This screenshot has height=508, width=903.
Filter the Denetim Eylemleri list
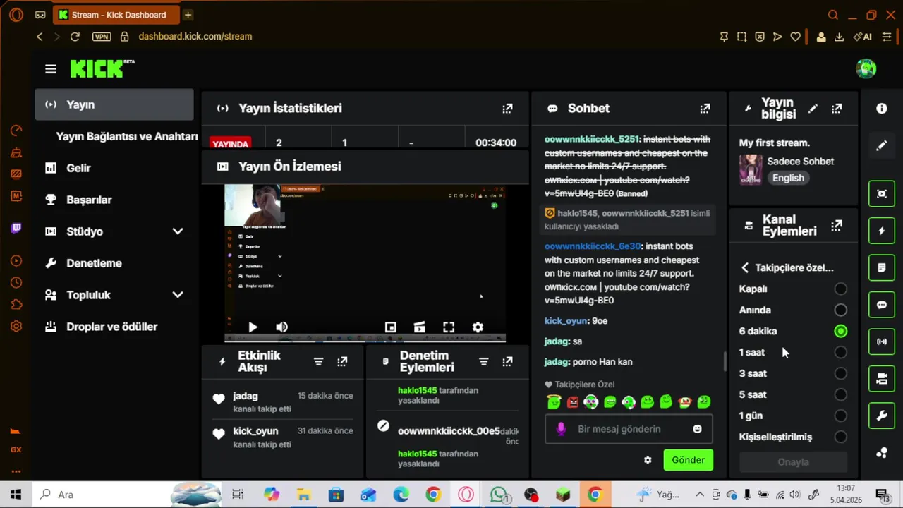[483, 361]
